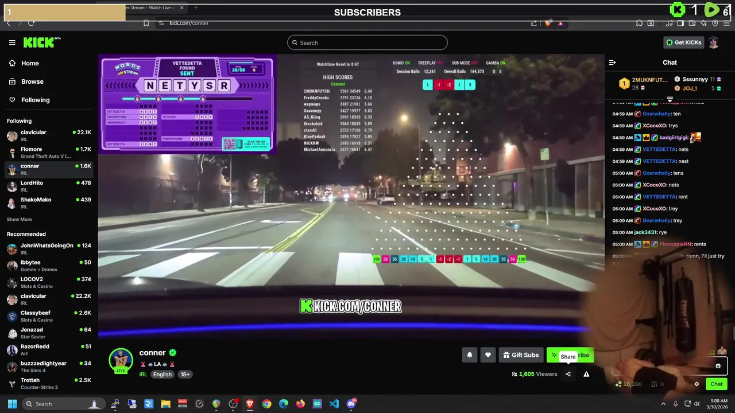The height and width of the screenshot is (413, 735).
Task: Expand Following list with Show More
Action: (x=19, y=220)
